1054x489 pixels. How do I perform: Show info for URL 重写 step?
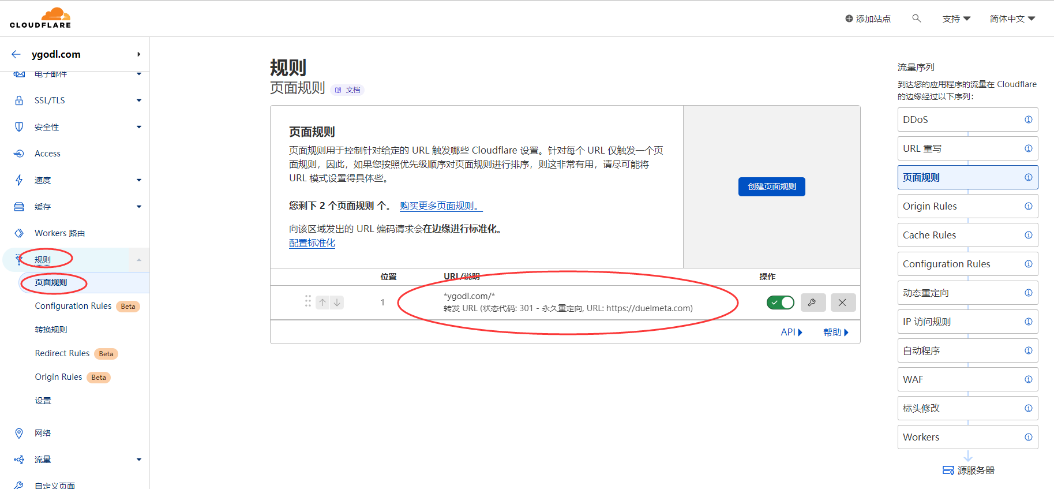pos(1029,148)
